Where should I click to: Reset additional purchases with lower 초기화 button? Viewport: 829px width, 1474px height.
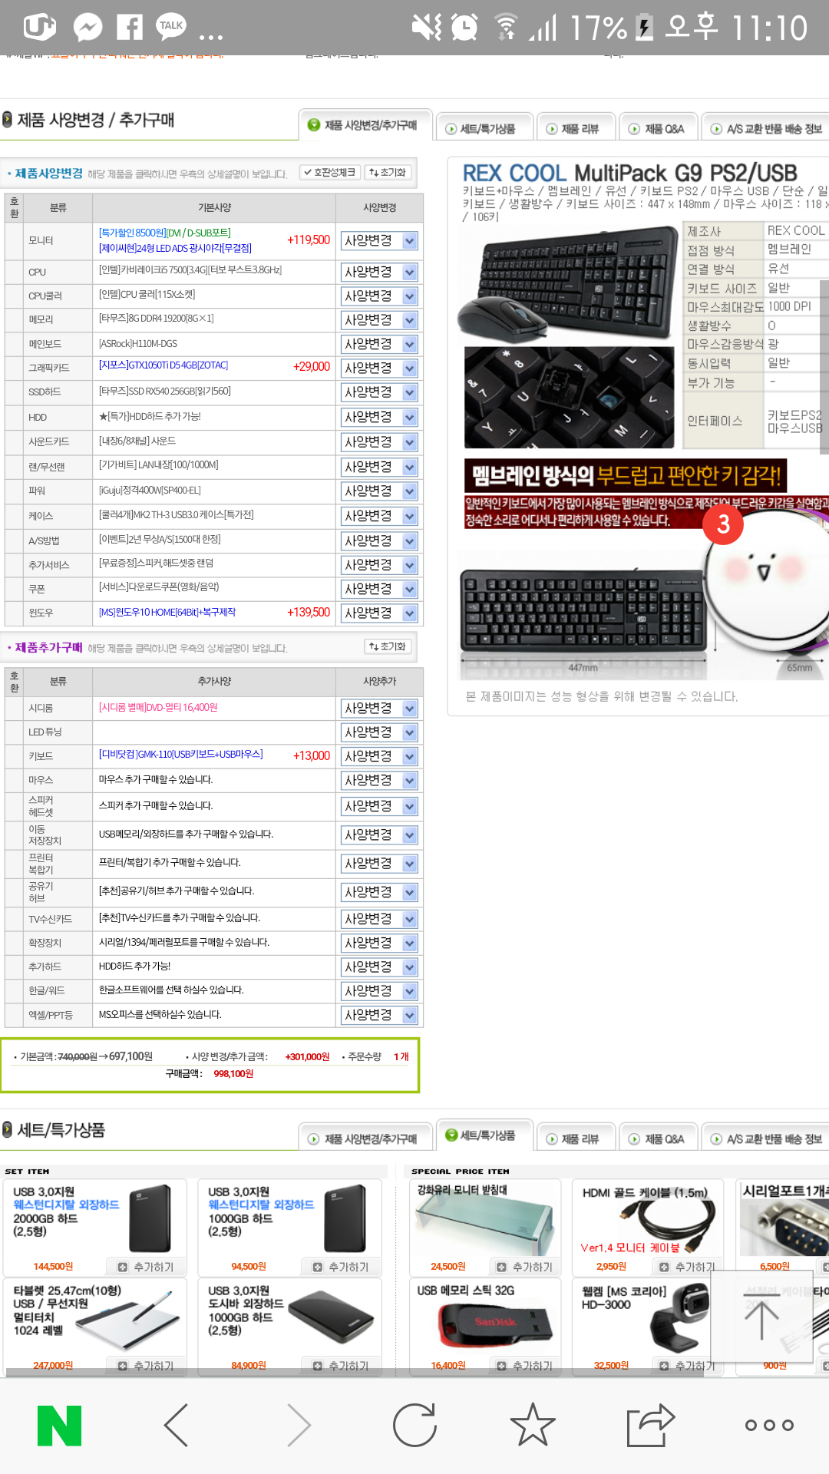(x=388, y=646)
